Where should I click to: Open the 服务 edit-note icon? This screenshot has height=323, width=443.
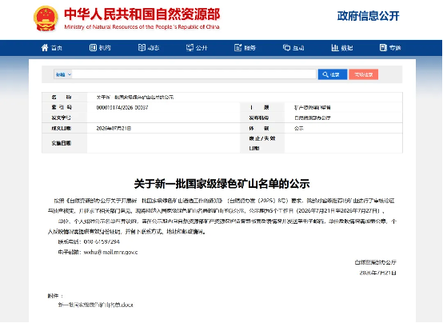pyautogui.click(x=238, y=48)
